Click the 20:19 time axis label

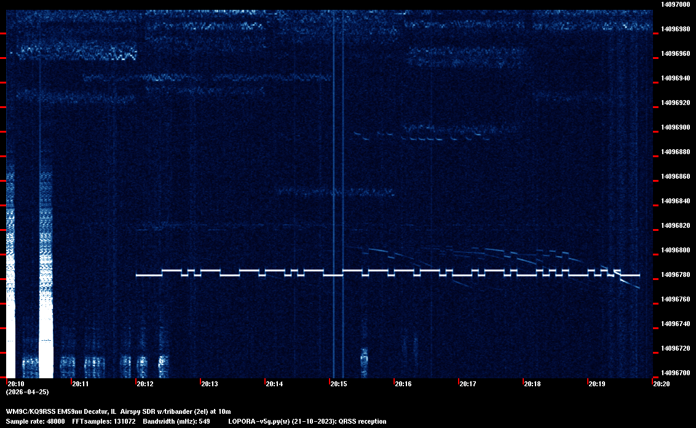(597, 384)
